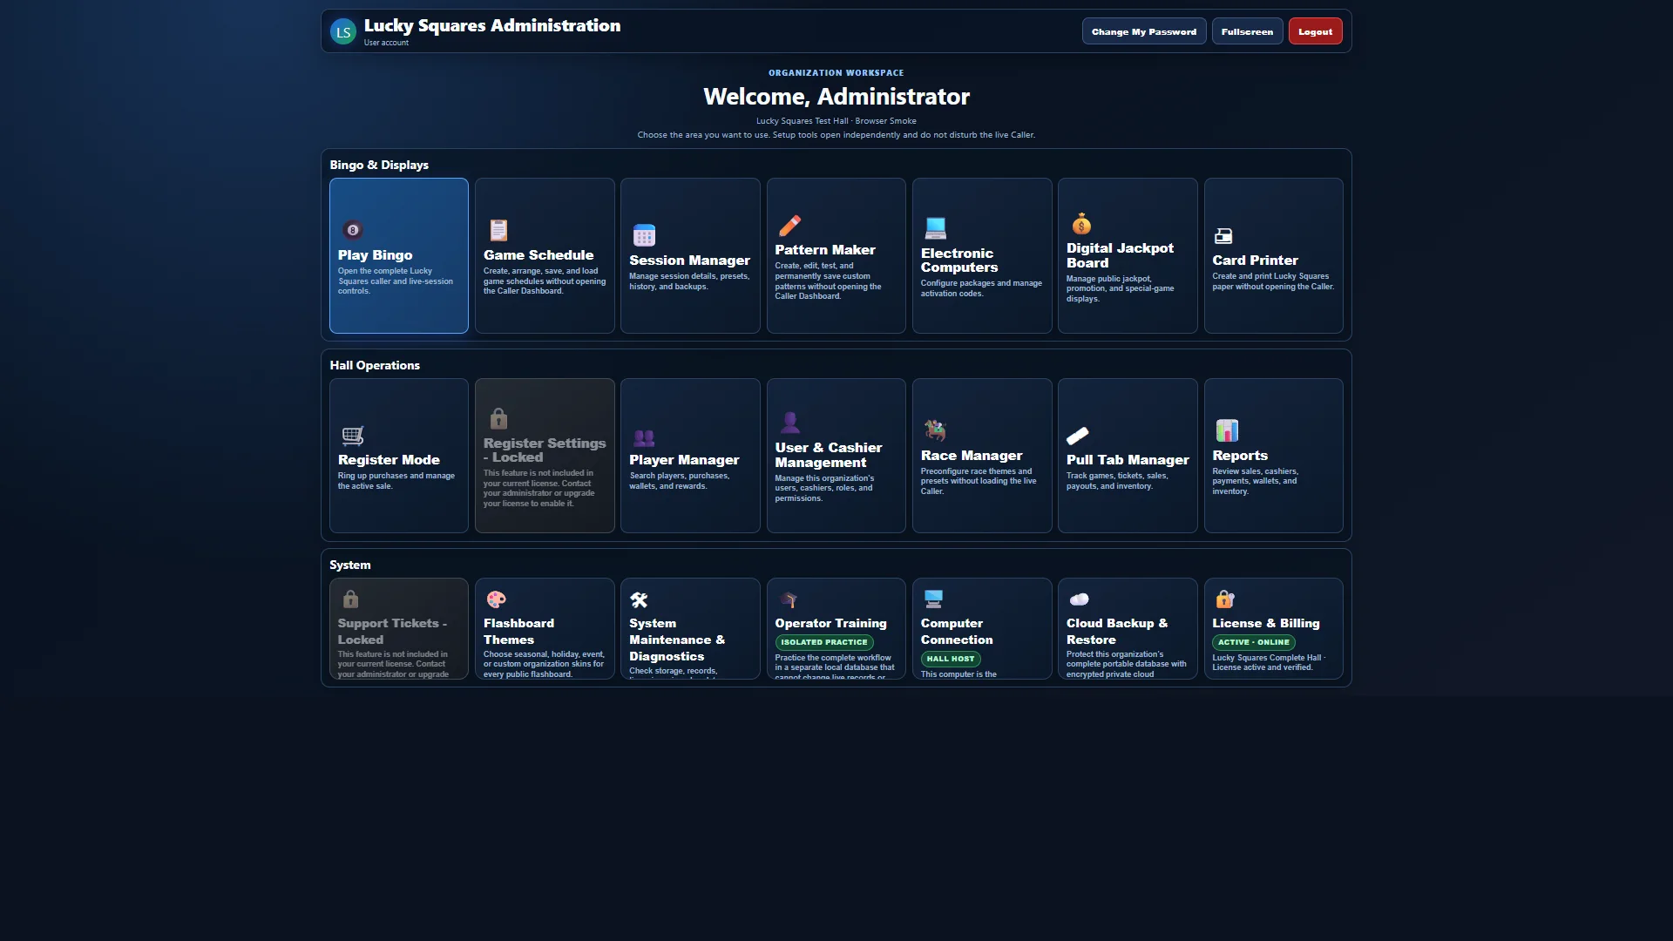The image size is (1673, 941).
Task: Click the Card Printer title
Action: [1255, 261]
